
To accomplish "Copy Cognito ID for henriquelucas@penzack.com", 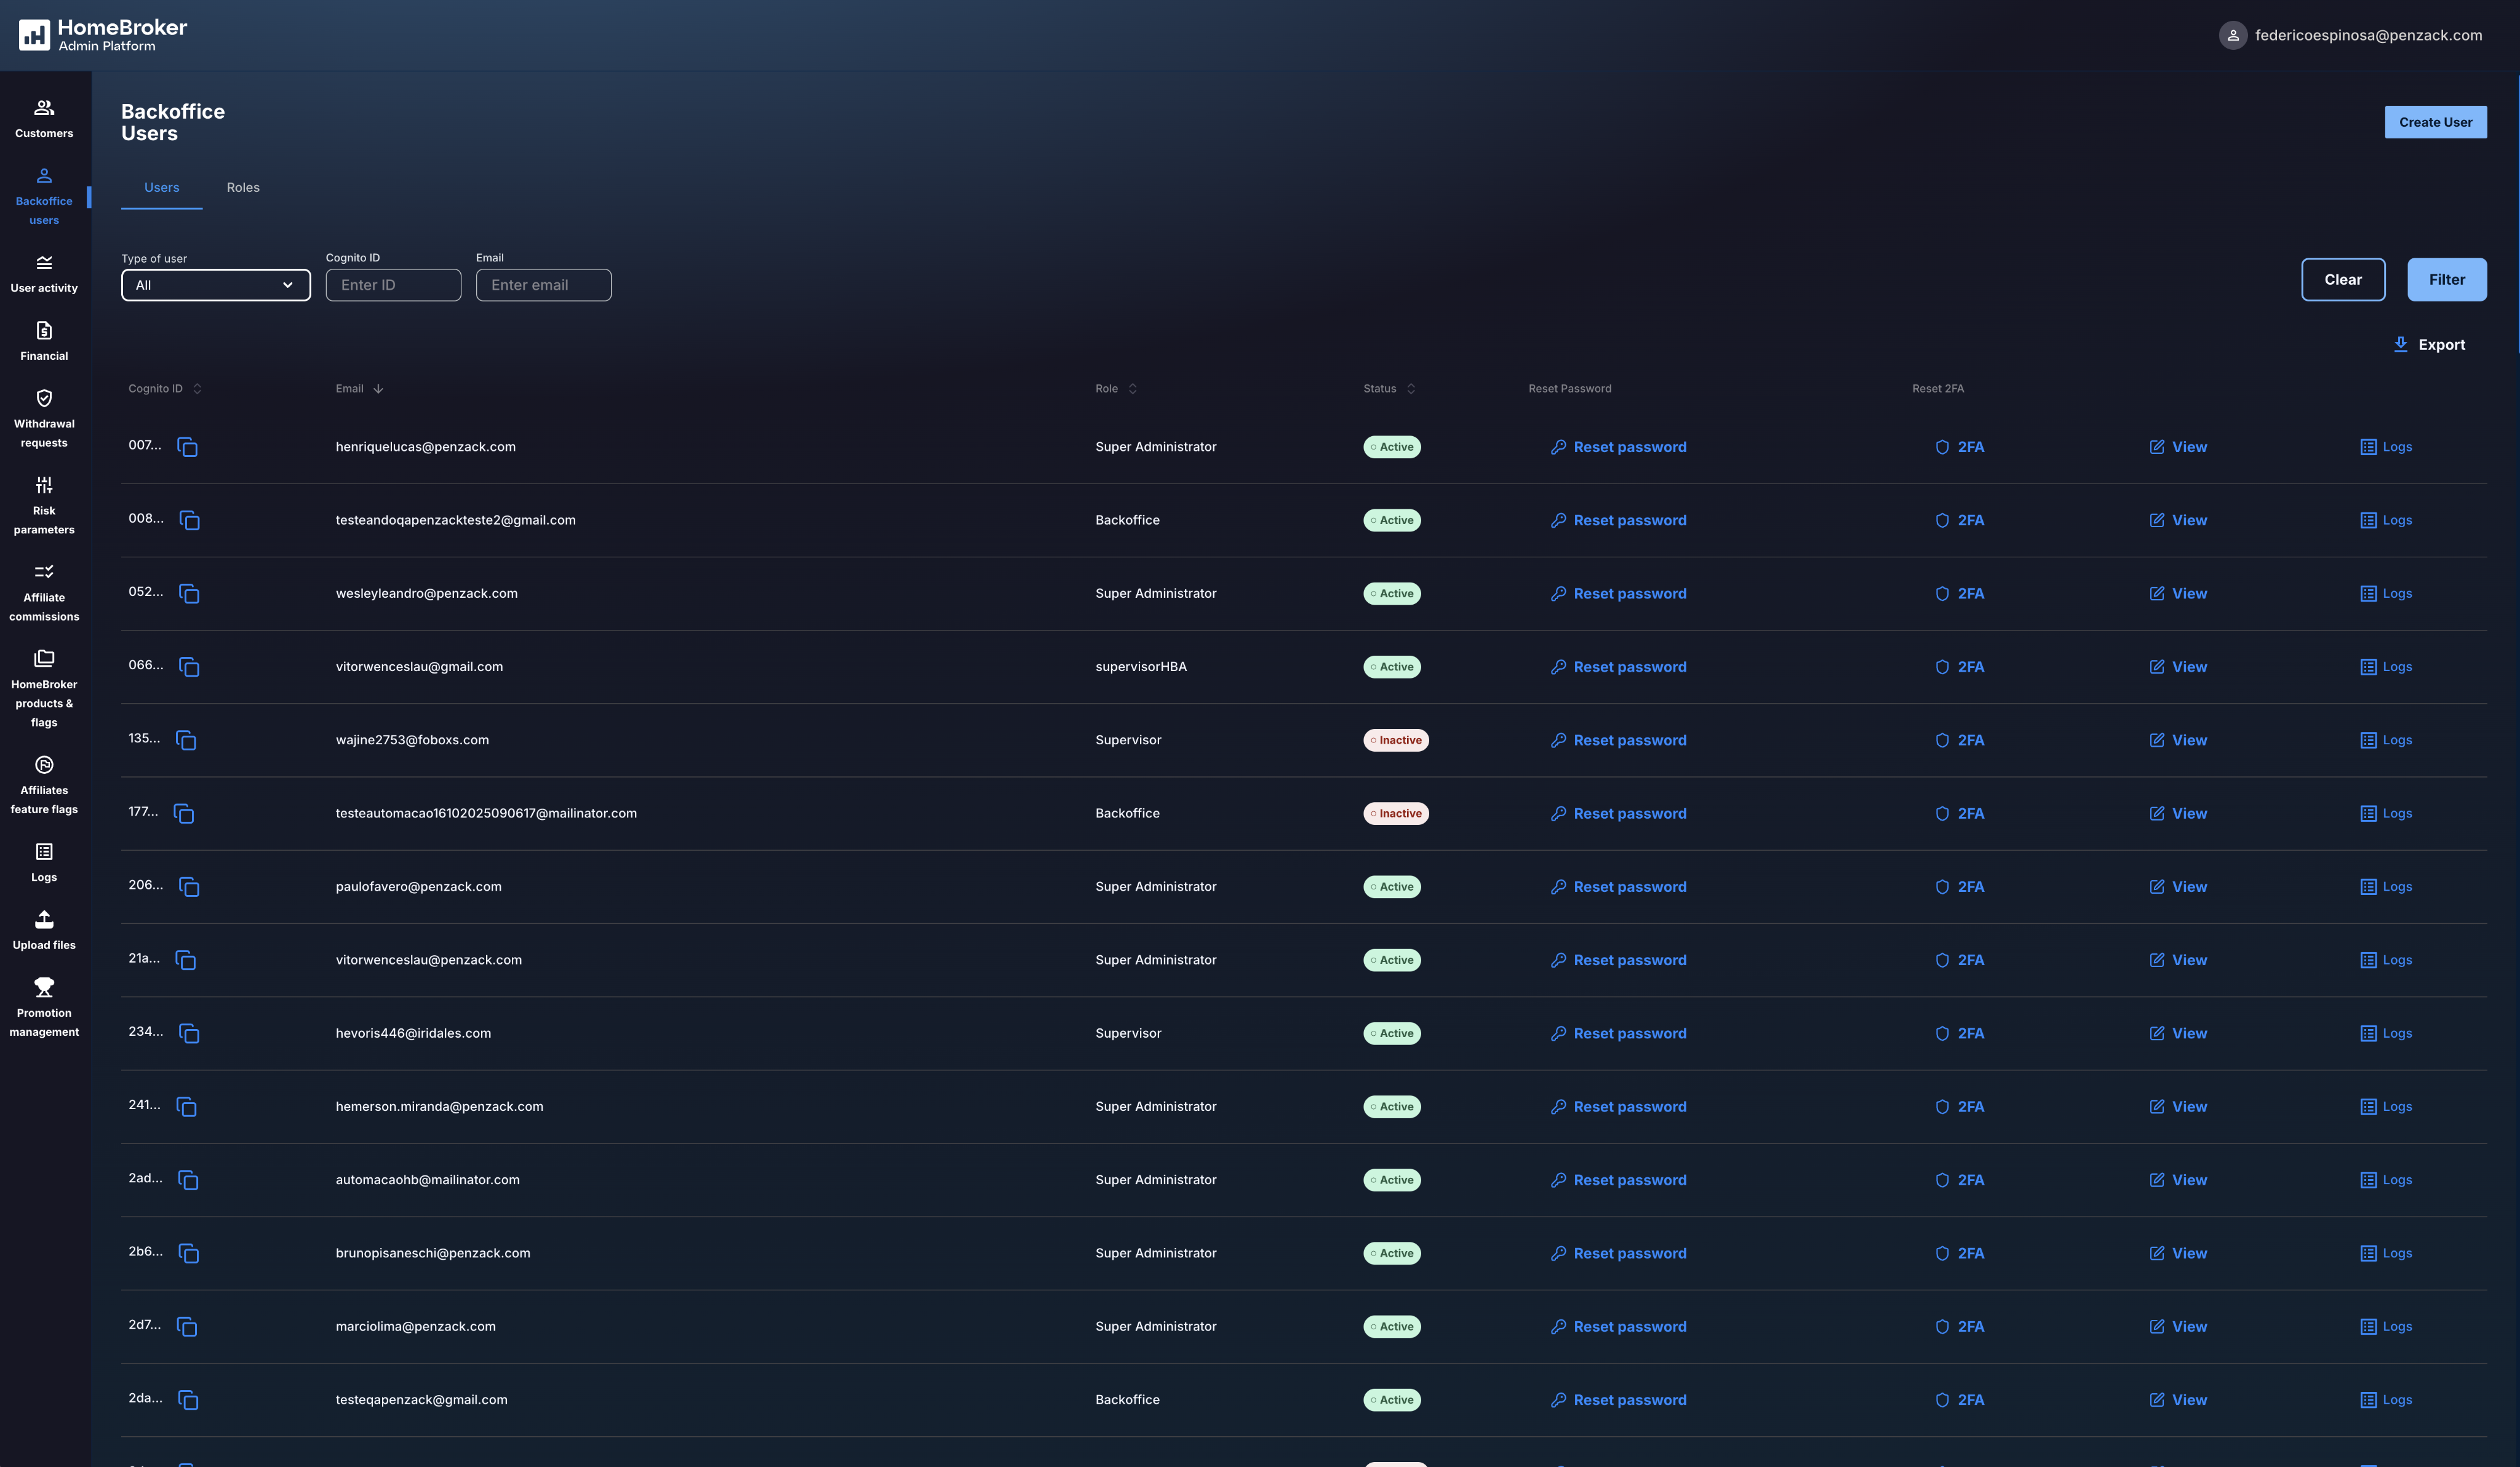I will 187,447.
